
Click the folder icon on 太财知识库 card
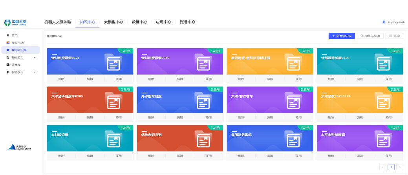point(113,139)
